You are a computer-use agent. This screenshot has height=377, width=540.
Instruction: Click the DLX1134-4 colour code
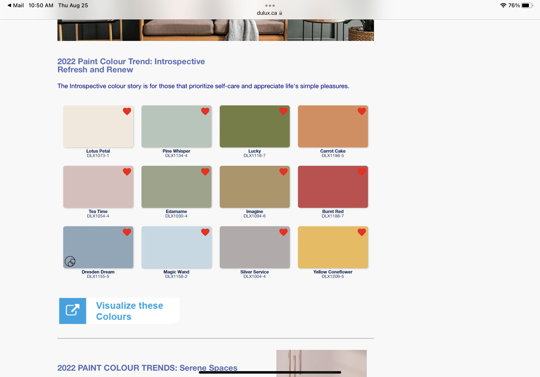pyautogui.click(x=176, y=155)
